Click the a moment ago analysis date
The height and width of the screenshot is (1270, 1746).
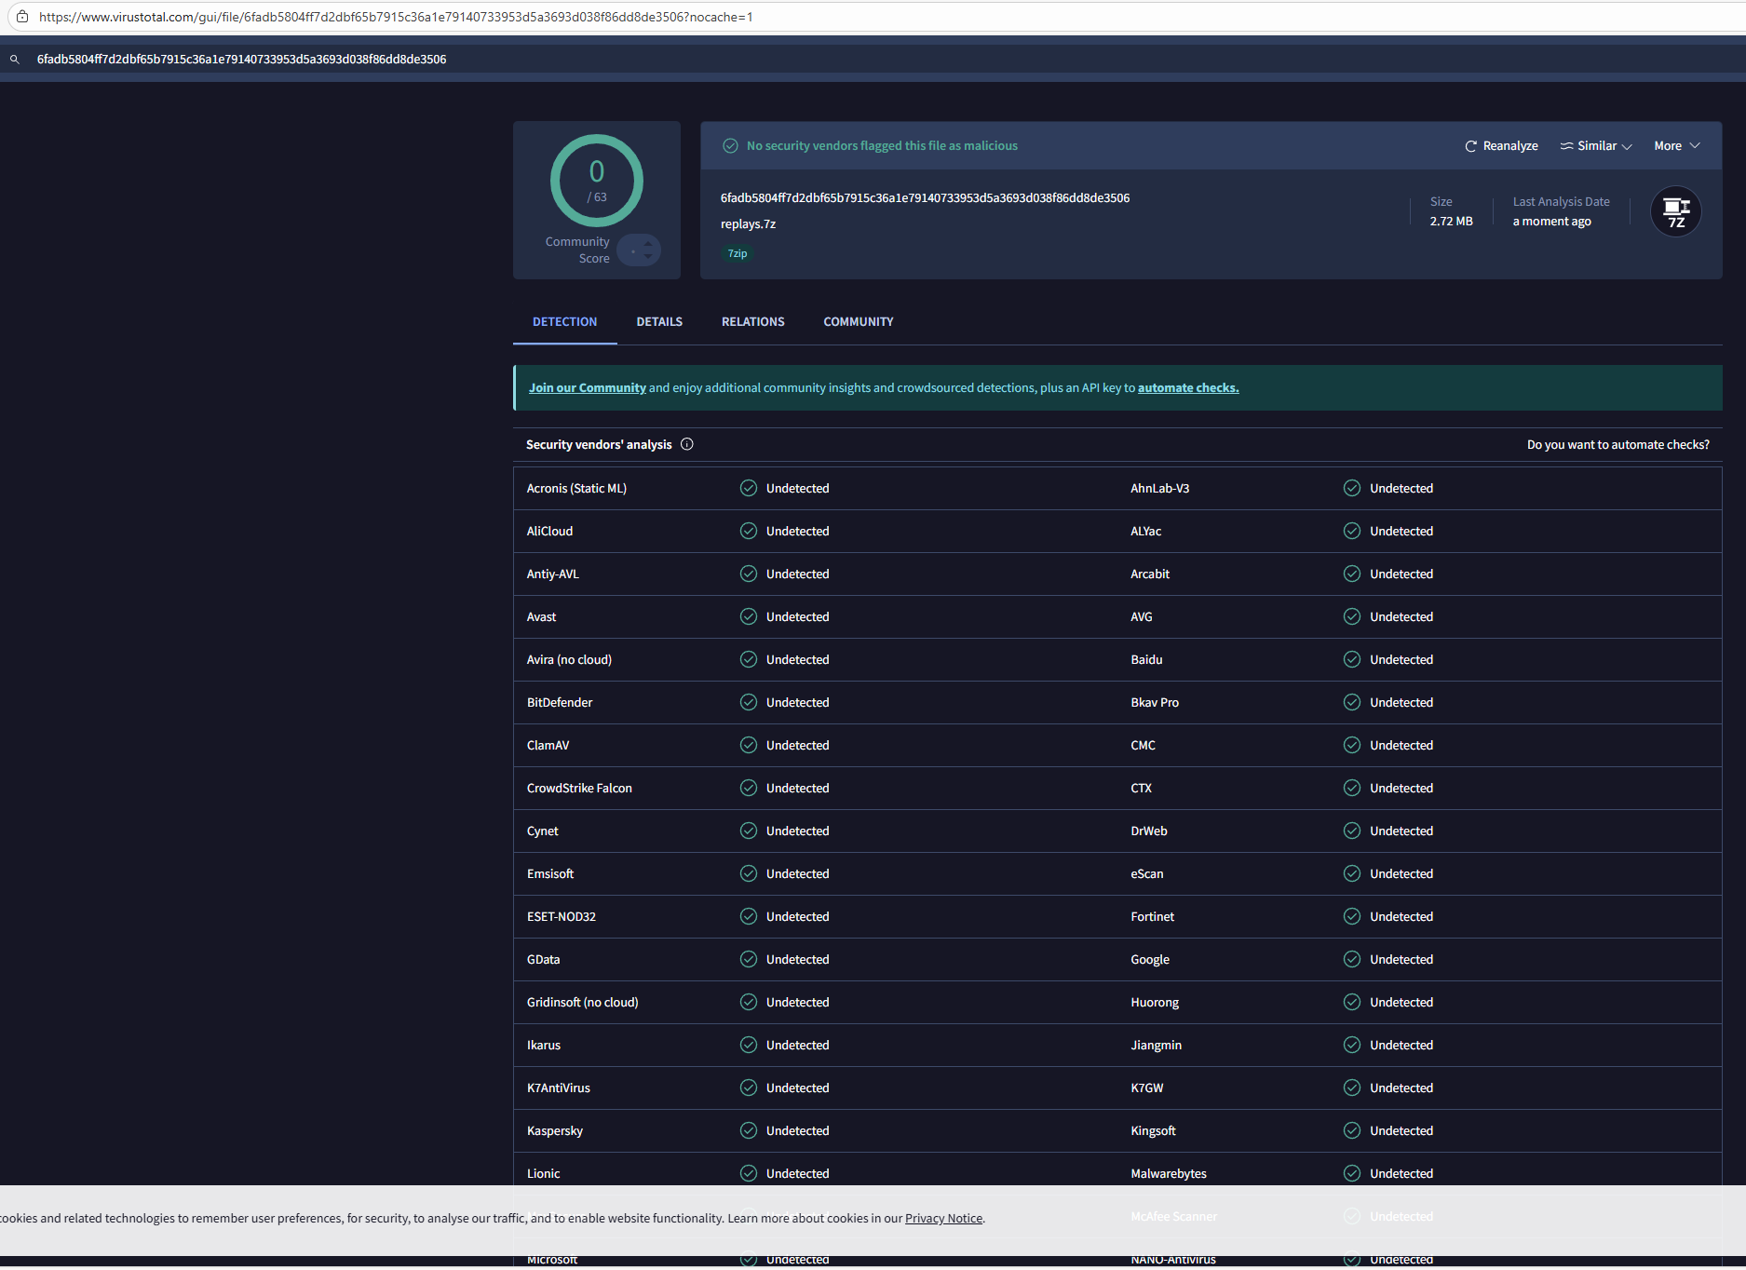(x=1552, y=222)
